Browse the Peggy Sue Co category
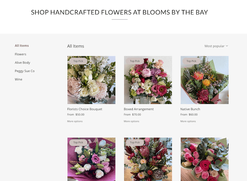 (x=25, y=71)
